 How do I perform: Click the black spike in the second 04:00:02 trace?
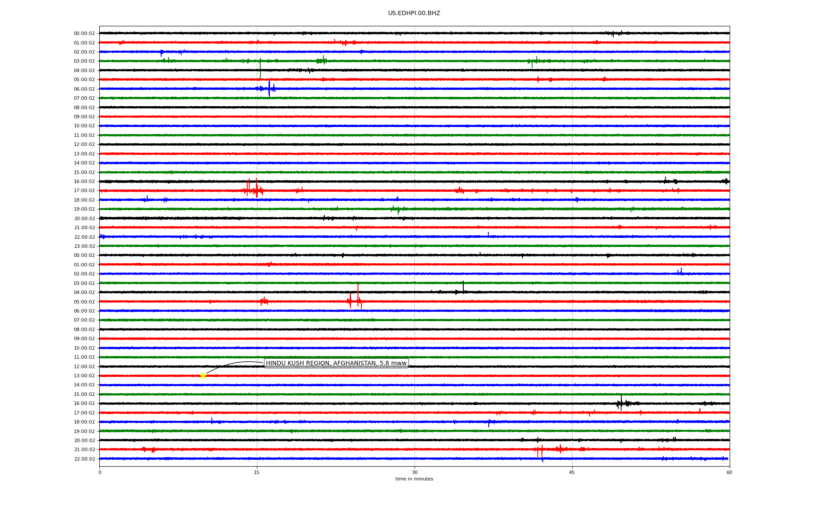[x=463, y=287]
